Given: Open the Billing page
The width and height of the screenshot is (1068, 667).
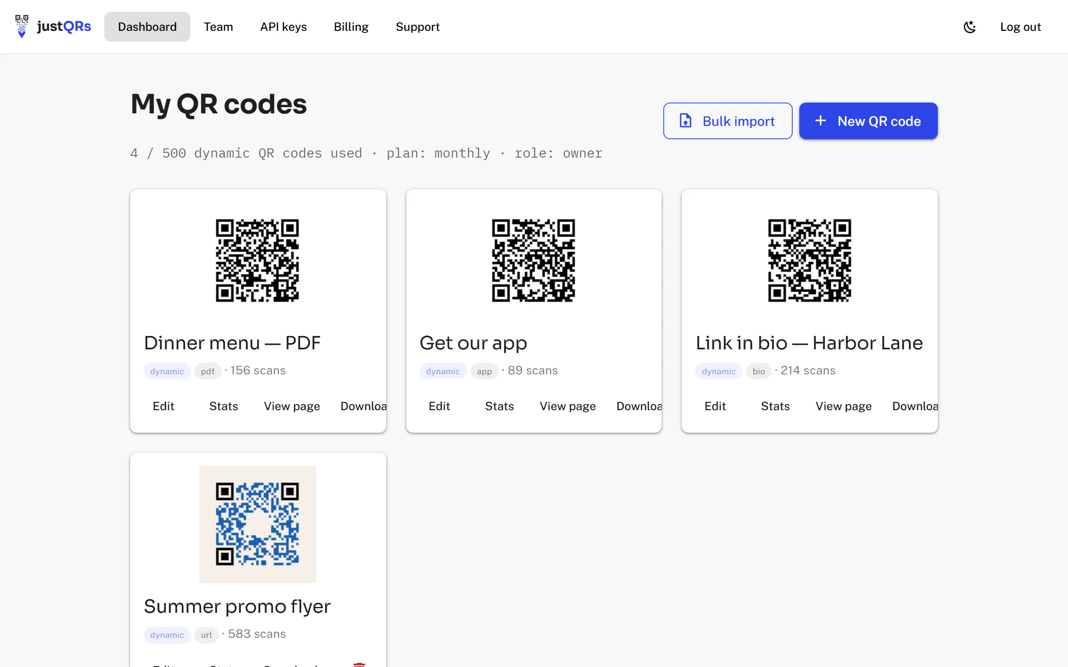Looking at the screenshot, I should coord(351,27).
